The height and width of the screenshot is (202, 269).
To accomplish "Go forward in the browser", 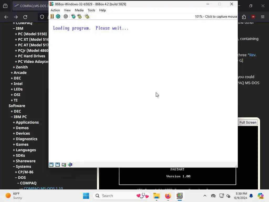I will click(x=16, y=17).
